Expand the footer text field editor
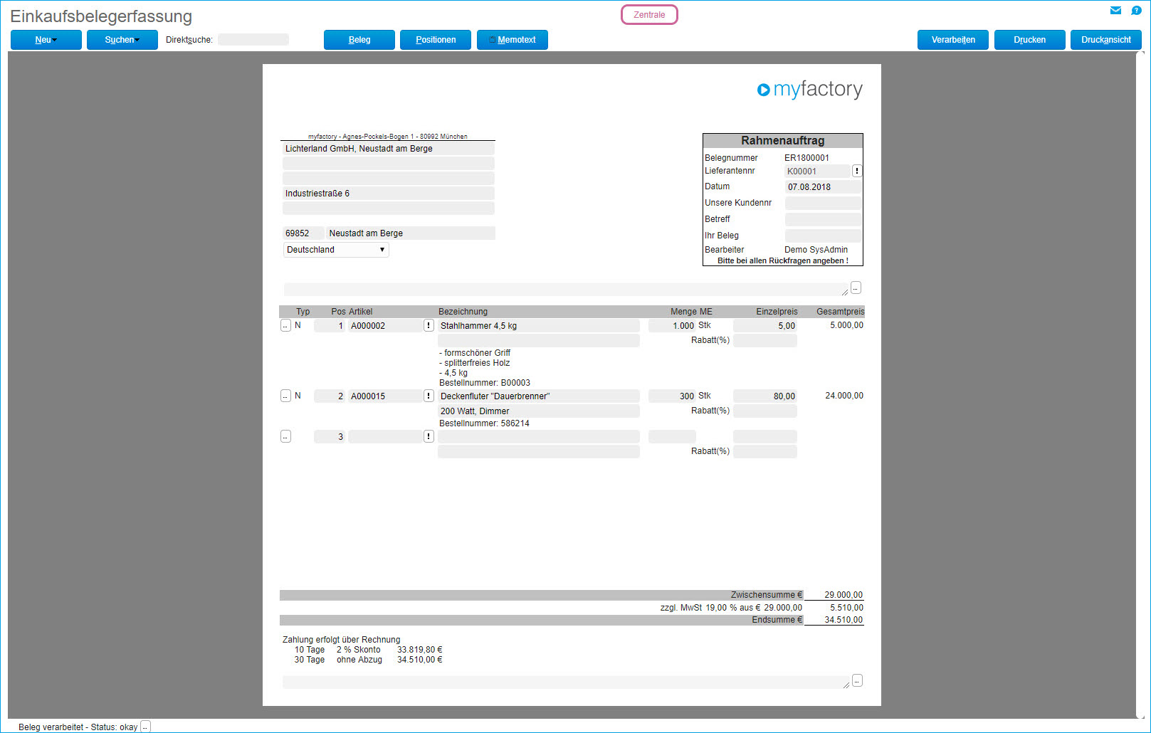 pos(857,680)
